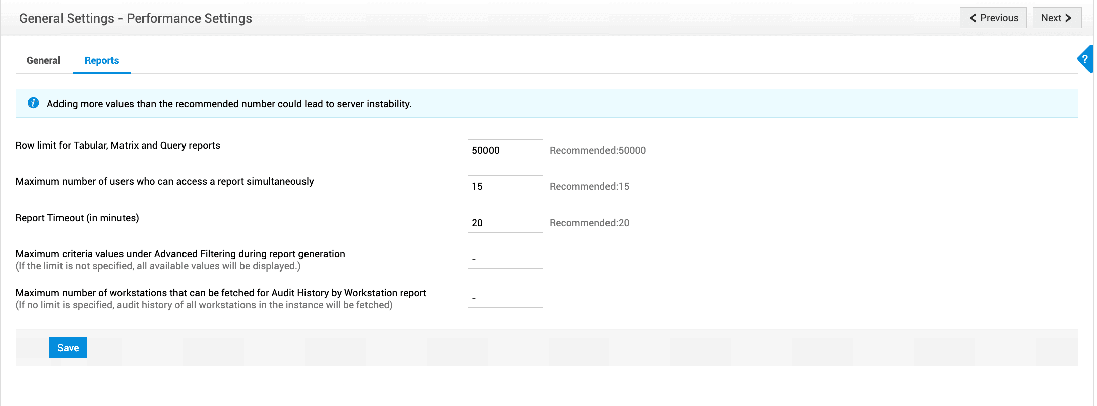This screenshot has width=1097, height=406.
Task: Click the Report Timeout (in minutes) label
Action: click(77, 218)
